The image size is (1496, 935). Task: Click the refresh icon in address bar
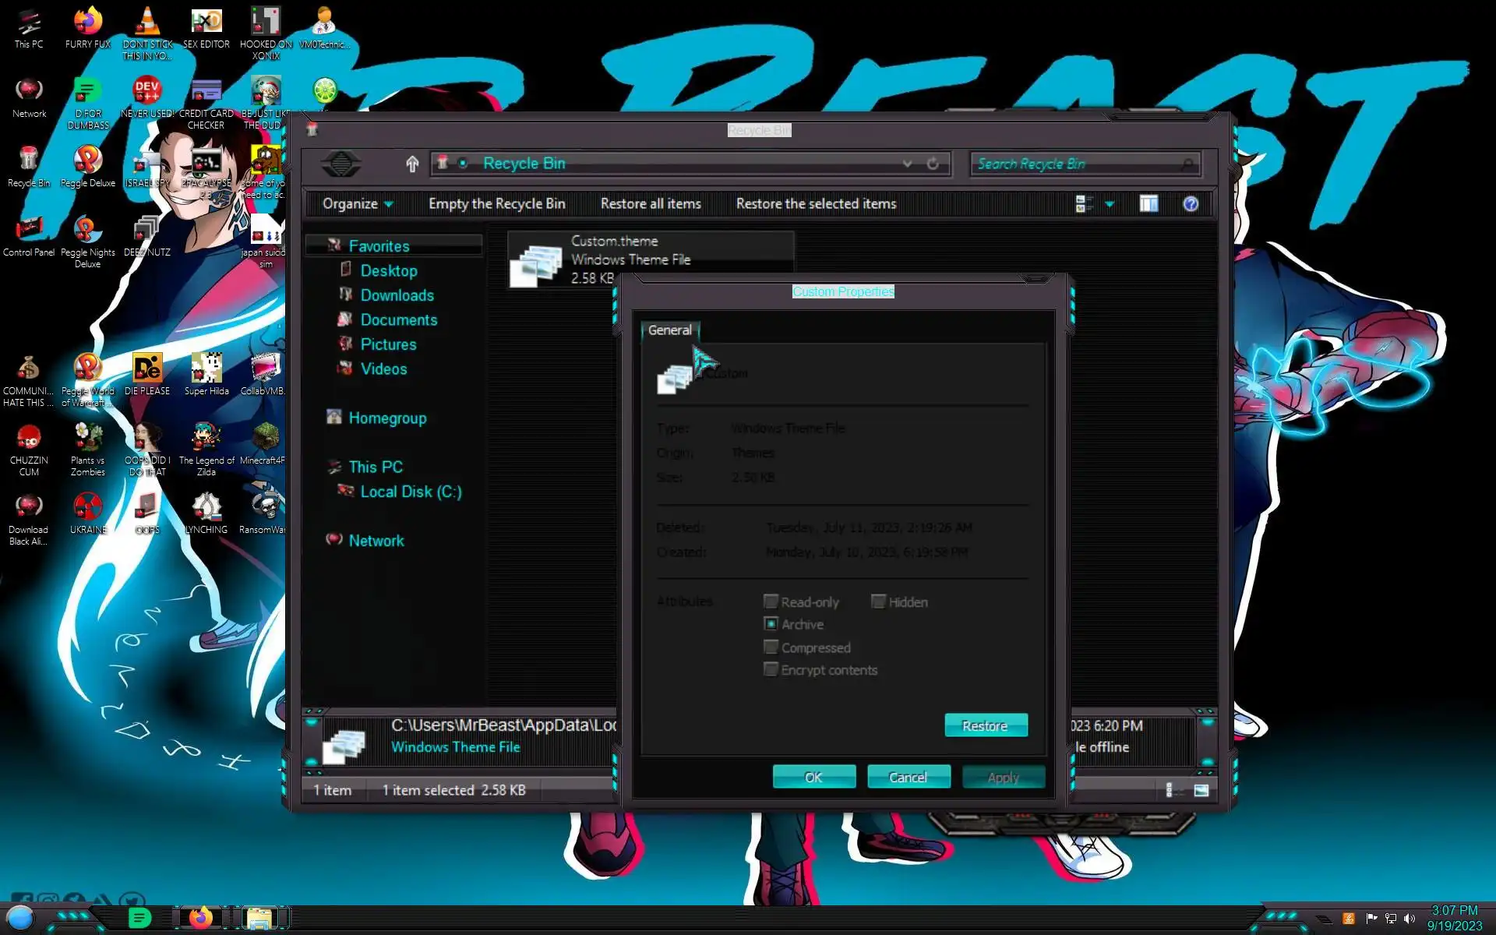[x=933, y=164]
